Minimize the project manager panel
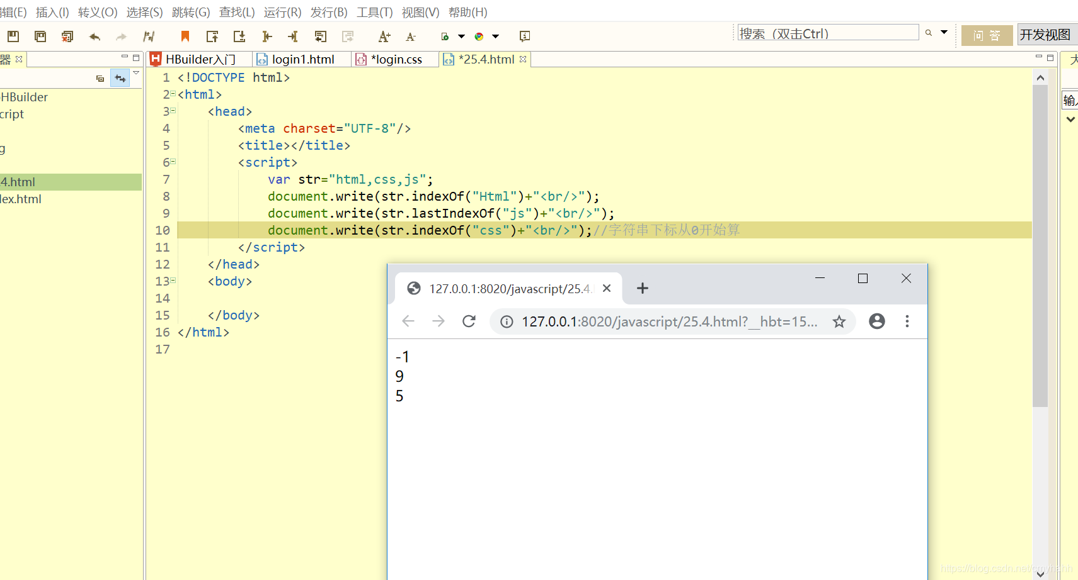1078x580 pixels. (125, 57)
